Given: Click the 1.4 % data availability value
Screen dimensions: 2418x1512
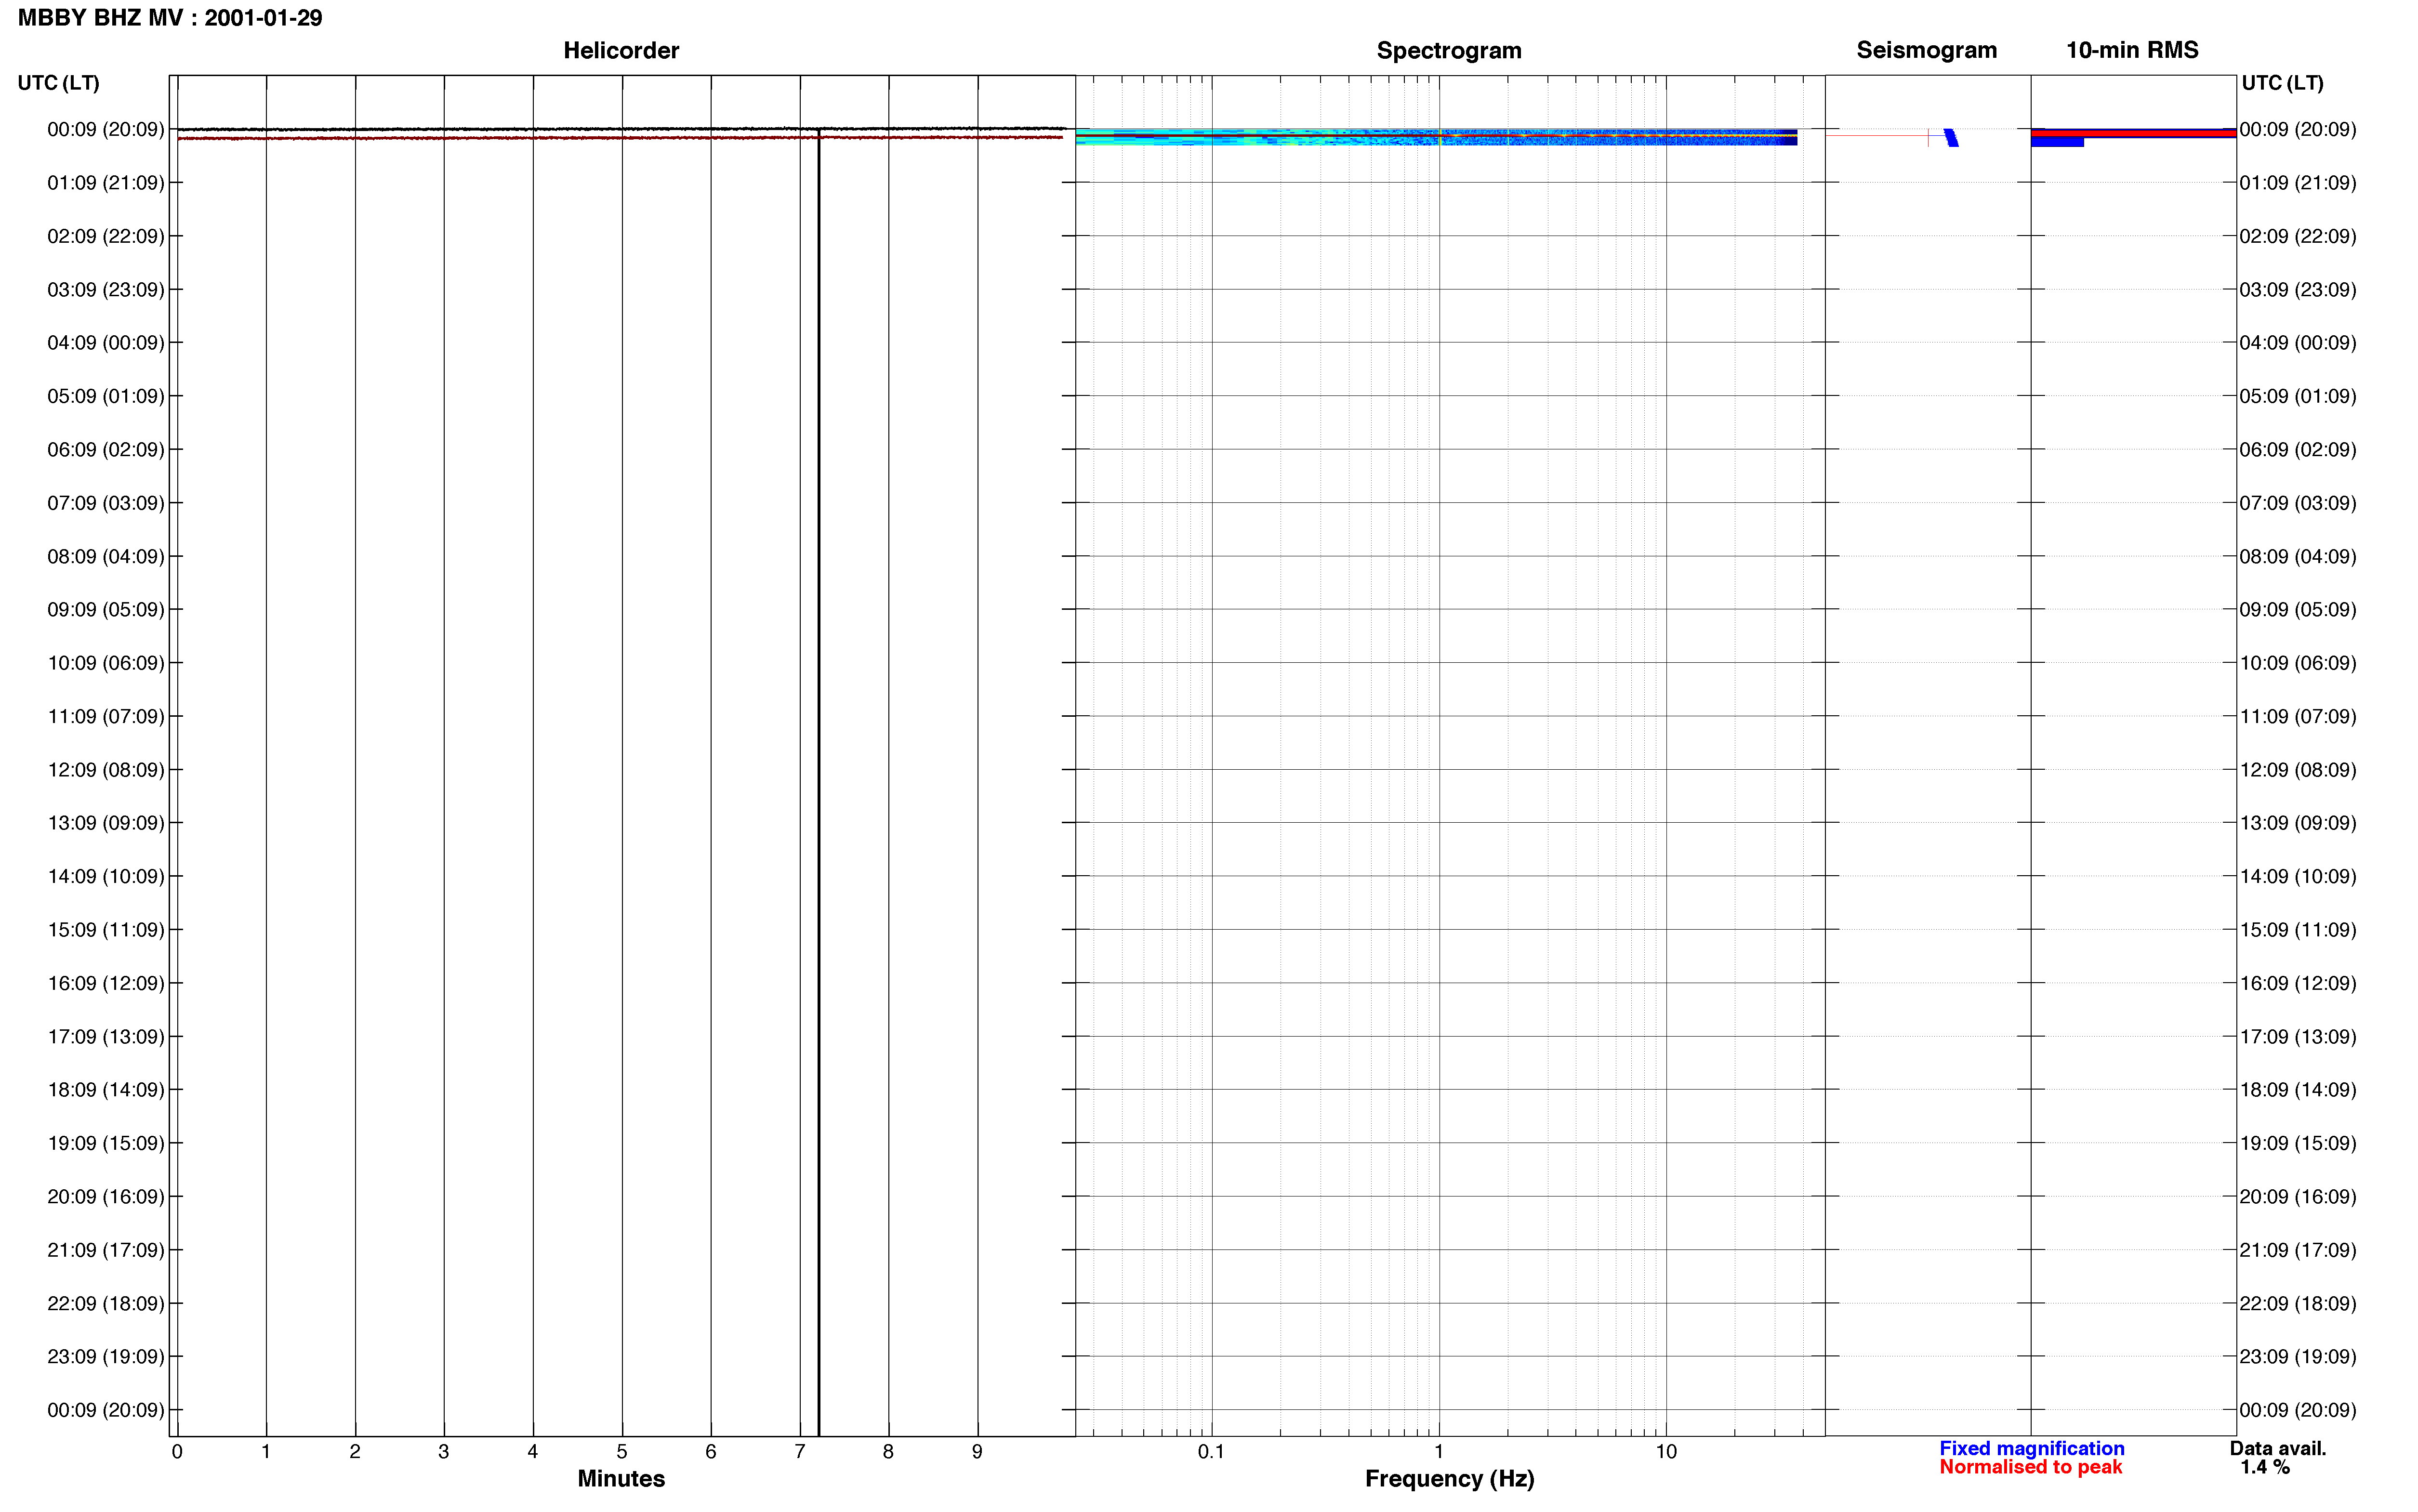Looking at the screenshot, I should (x=2265, y=1467).
